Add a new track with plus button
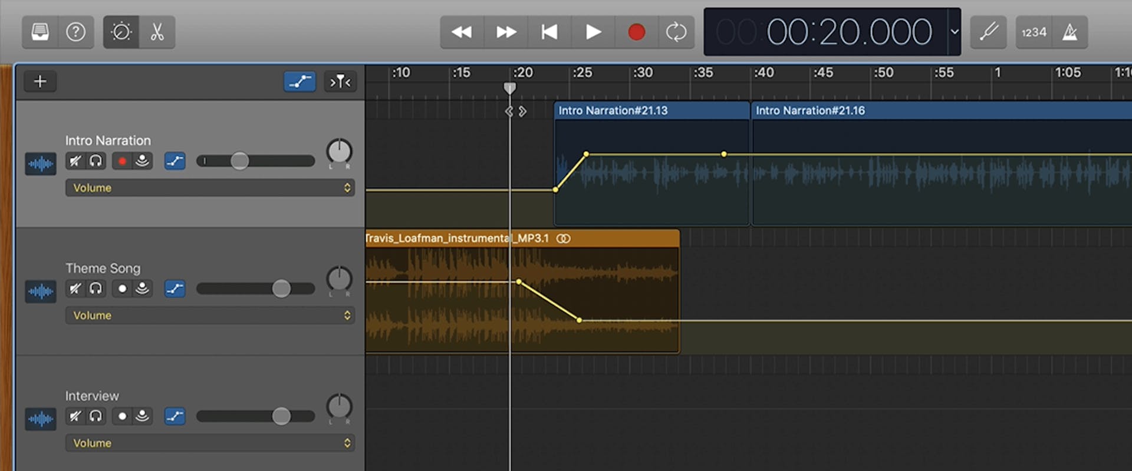Viewport: 1132px width, 471px height. [x=40, y=81]
